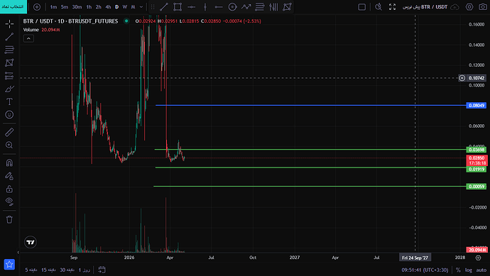
Task: Grab the floating favorites toolbar handle
Action: tap(153, 7)
